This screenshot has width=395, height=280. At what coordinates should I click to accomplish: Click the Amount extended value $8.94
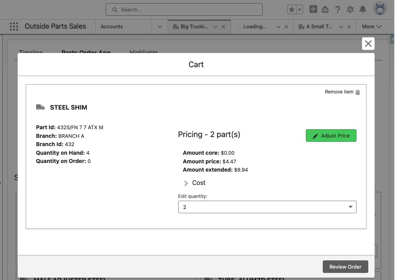pyautogui.click(x=241, y=170)
